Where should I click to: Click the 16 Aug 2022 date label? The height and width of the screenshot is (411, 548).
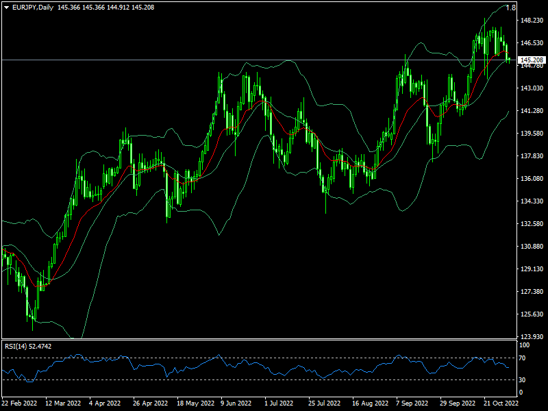(x=370, y=403)
